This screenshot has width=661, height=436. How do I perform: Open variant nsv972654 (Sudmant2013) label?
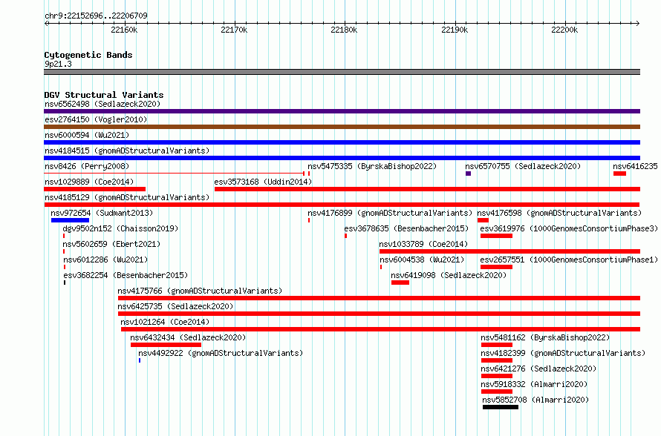[x=102, y=213]
